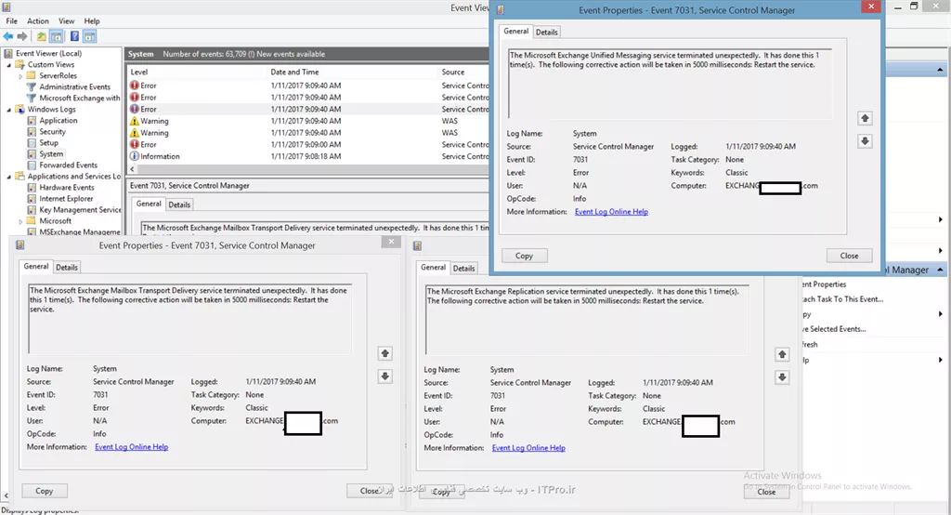
Task: Select Microsoft Exchange filtered custom view
Action: (x=80, y=98)
